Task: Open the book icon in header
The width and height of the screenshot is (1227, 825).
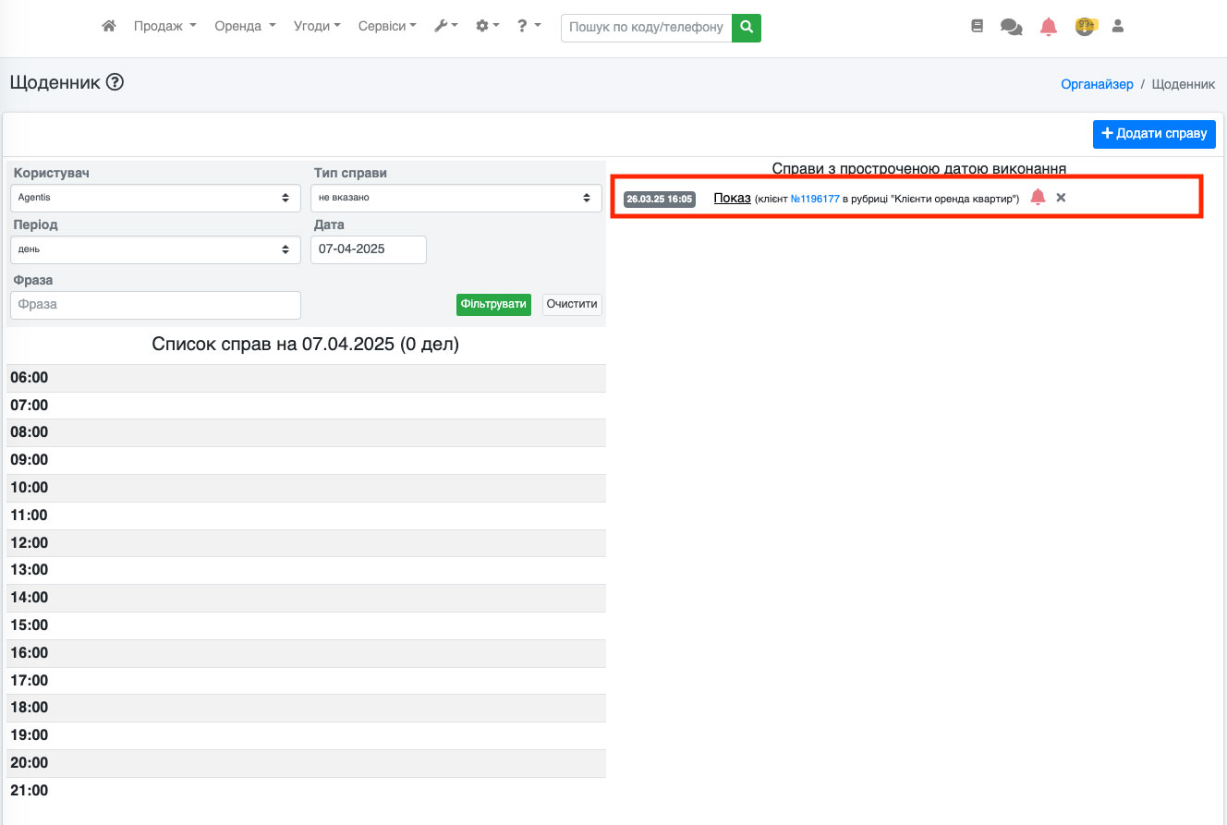Action: (977, 27)
